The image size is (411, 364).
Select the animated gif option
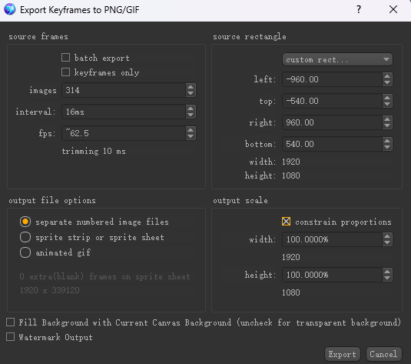25,252
